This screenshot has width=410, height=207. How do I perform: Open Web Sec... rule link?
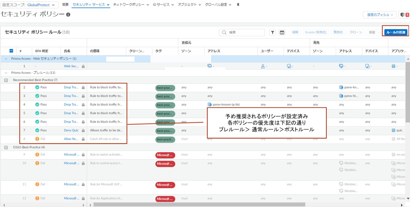coord(71,66)
